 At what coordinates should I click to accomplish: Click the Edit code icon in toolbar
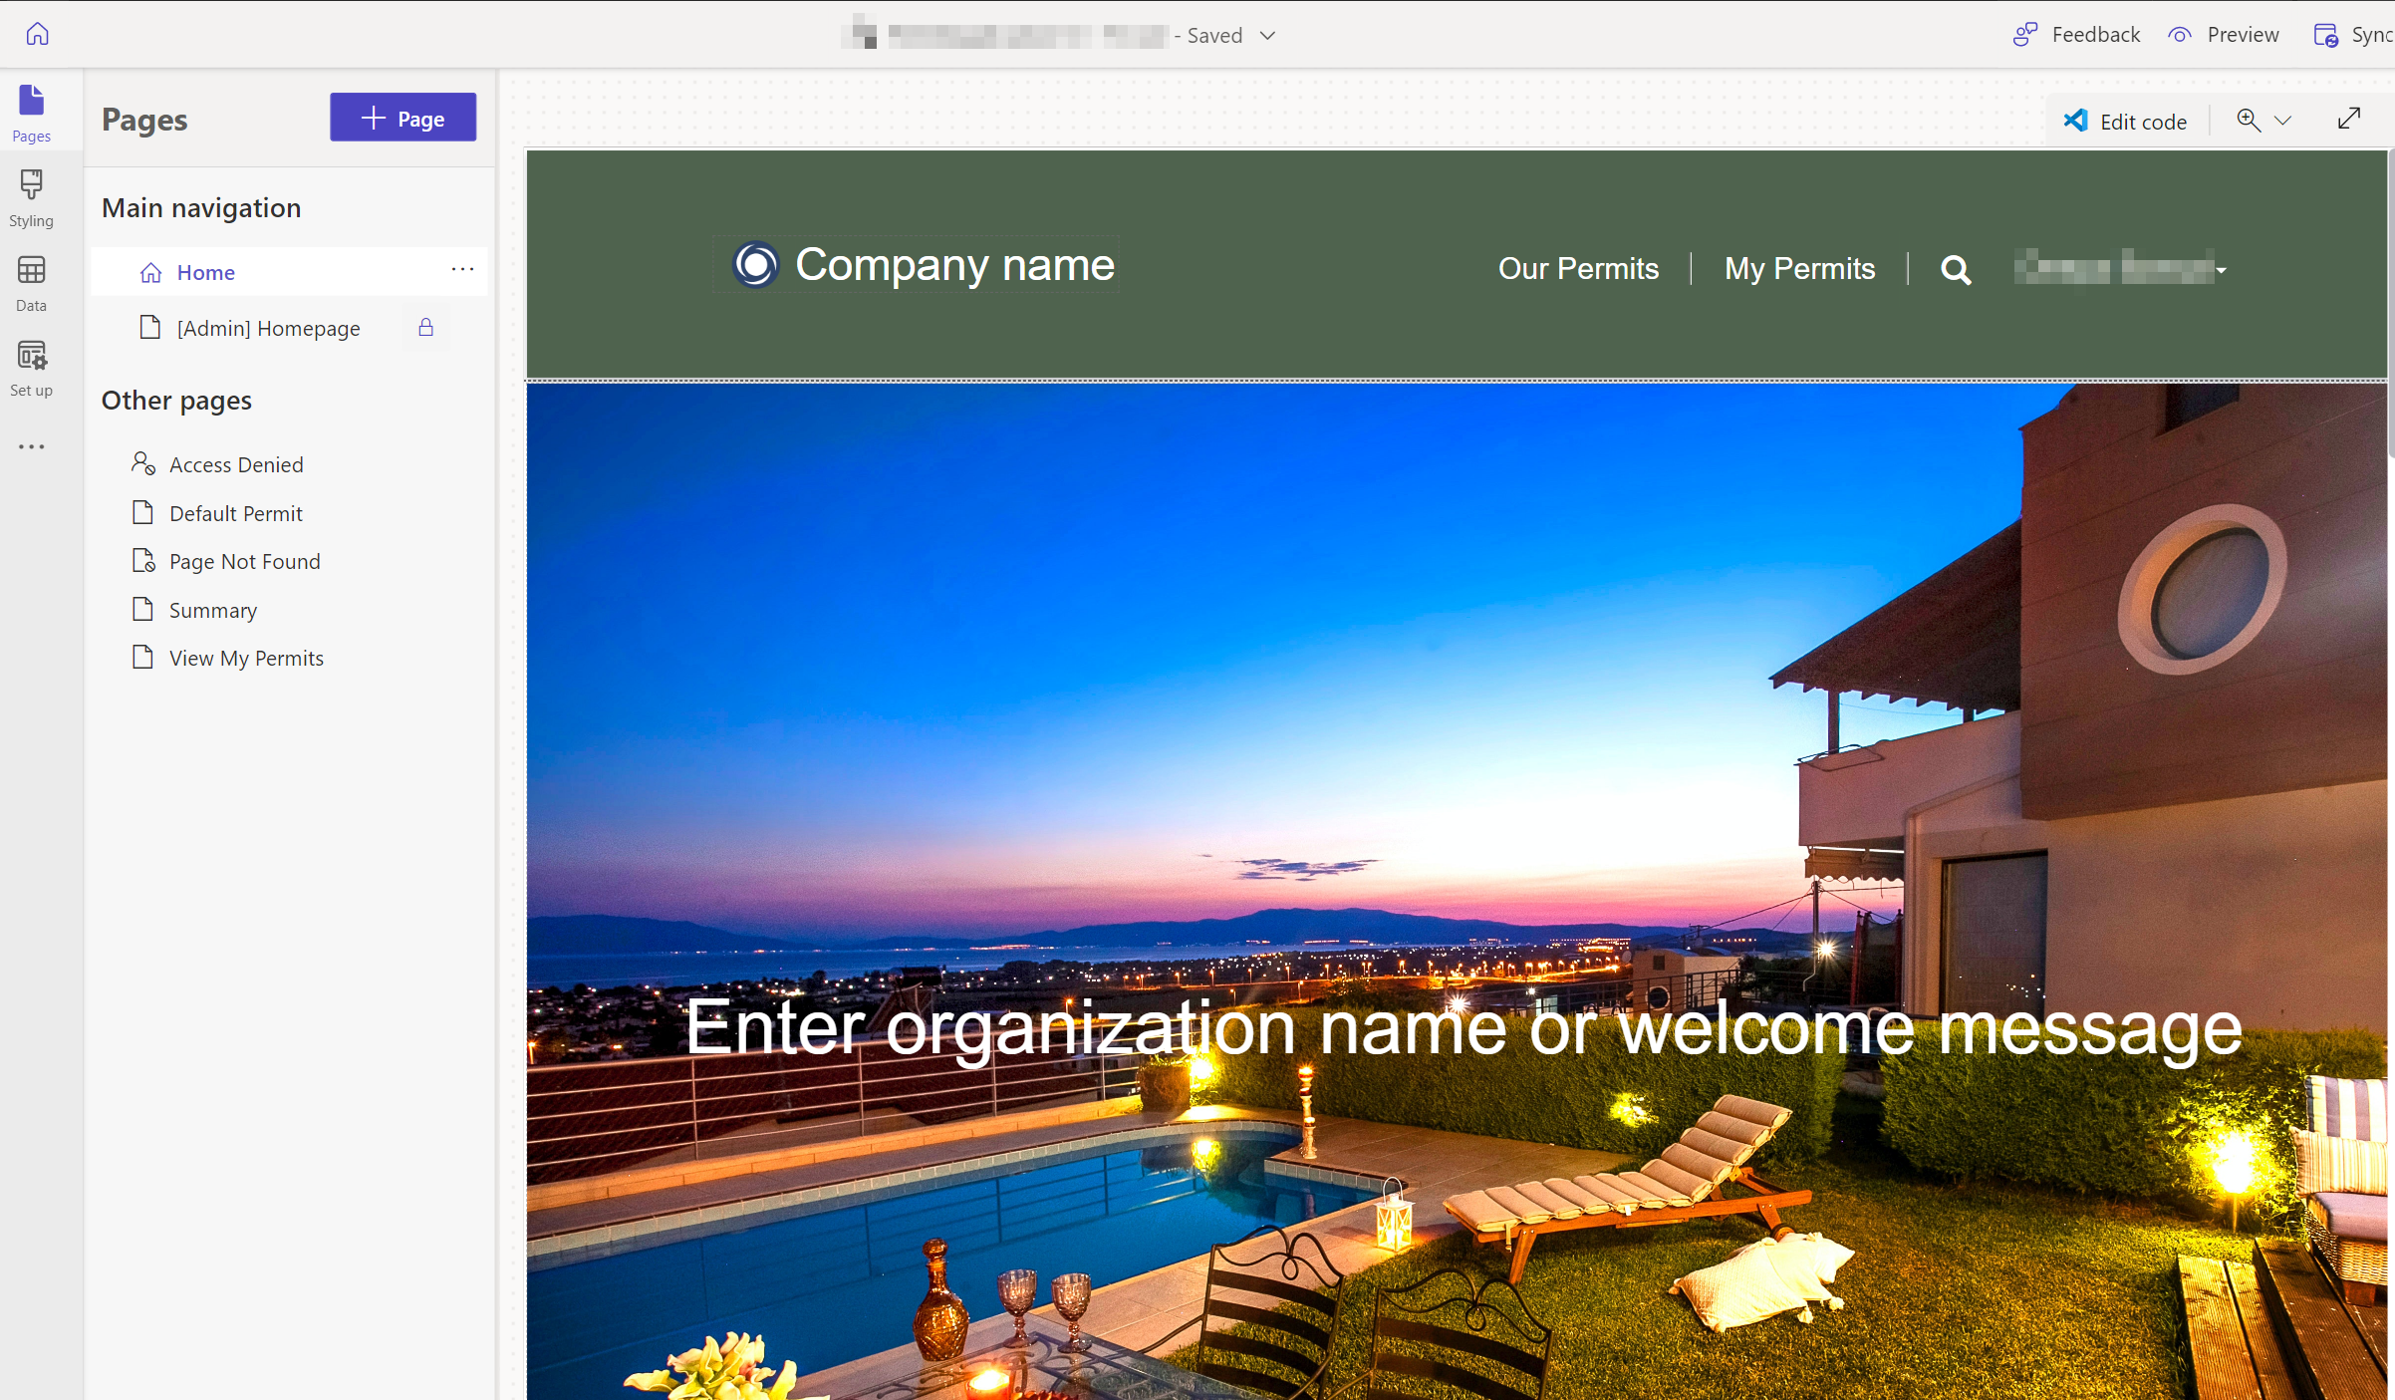(2077, 119)
